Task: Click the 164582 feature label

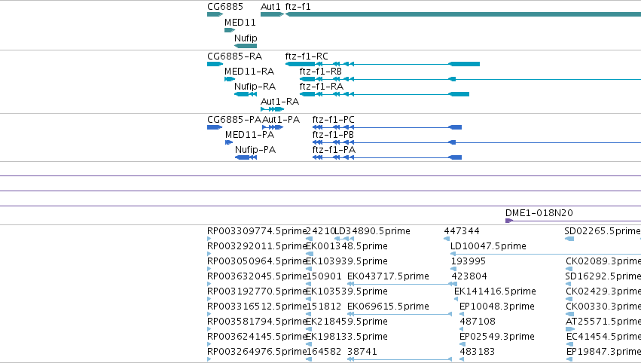Action: pyautogui.click(x=323, y=352)
